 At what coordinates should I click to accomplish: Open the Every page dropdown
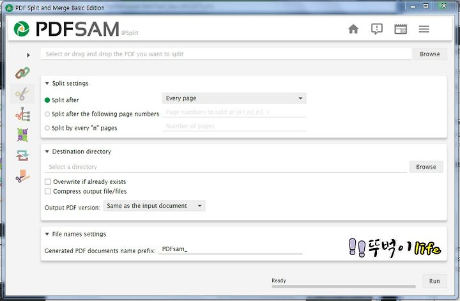234,98
